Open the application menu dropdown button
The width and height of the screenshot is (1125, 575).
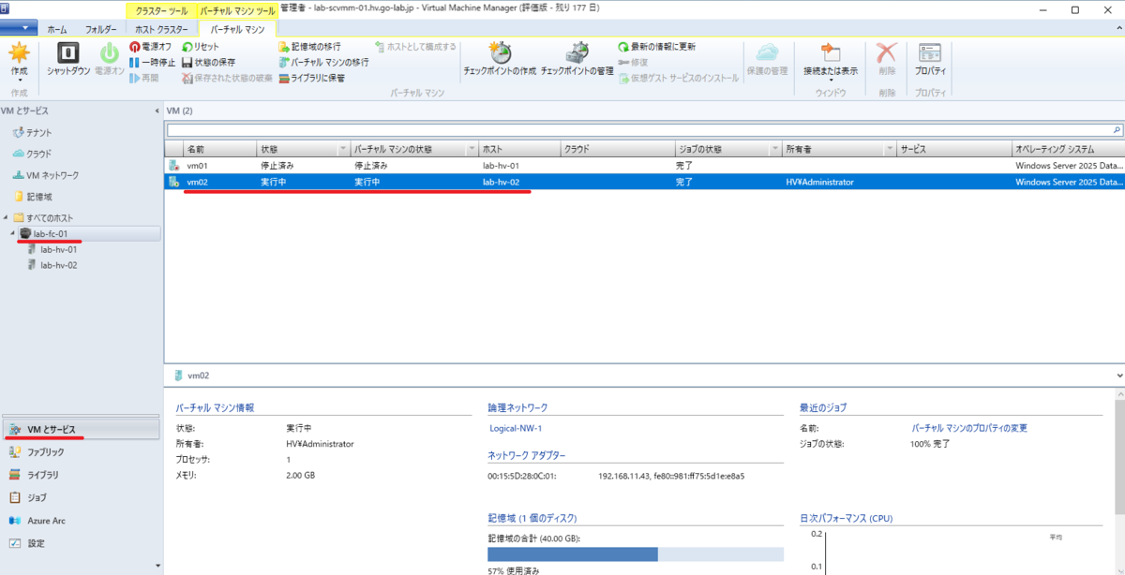(x=19, y=28)
